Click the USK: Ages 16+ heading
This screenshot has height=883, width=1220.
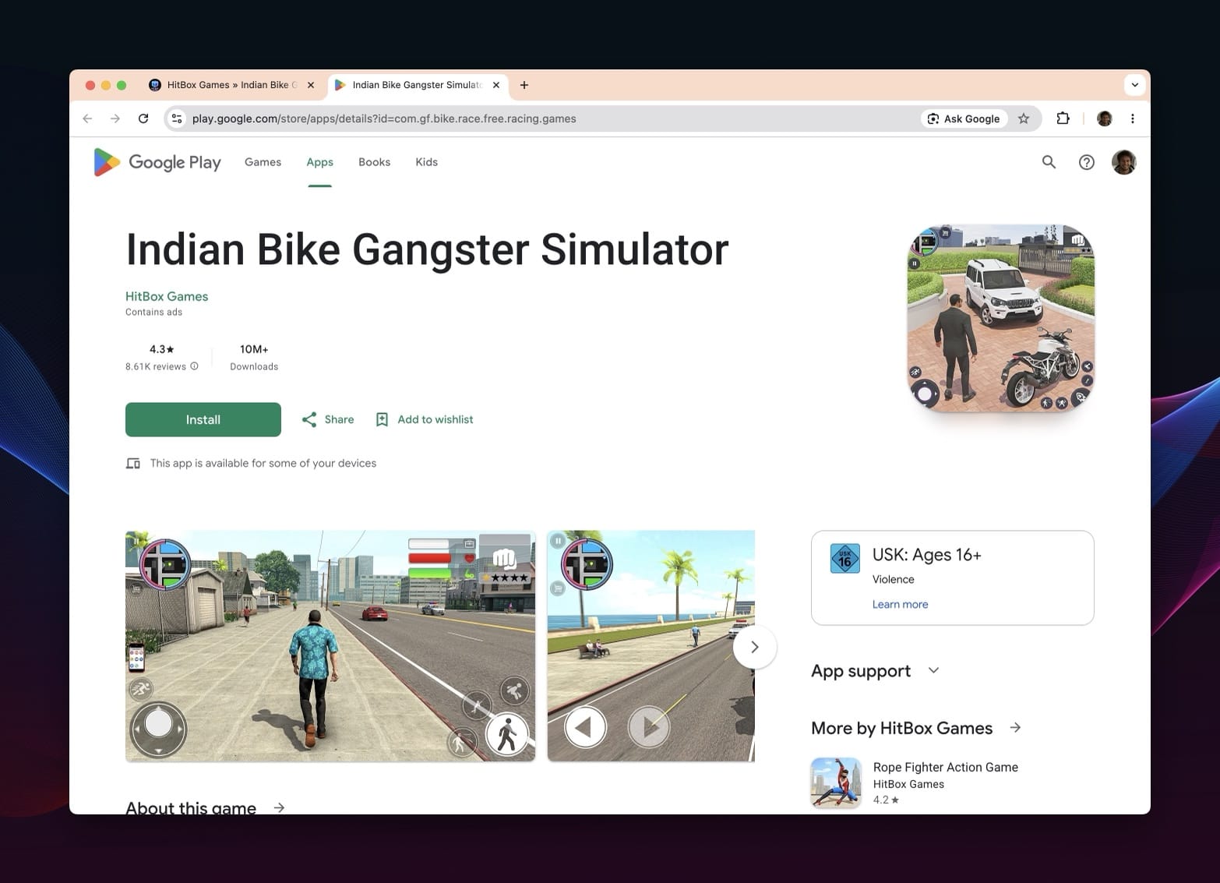[927, 555]
